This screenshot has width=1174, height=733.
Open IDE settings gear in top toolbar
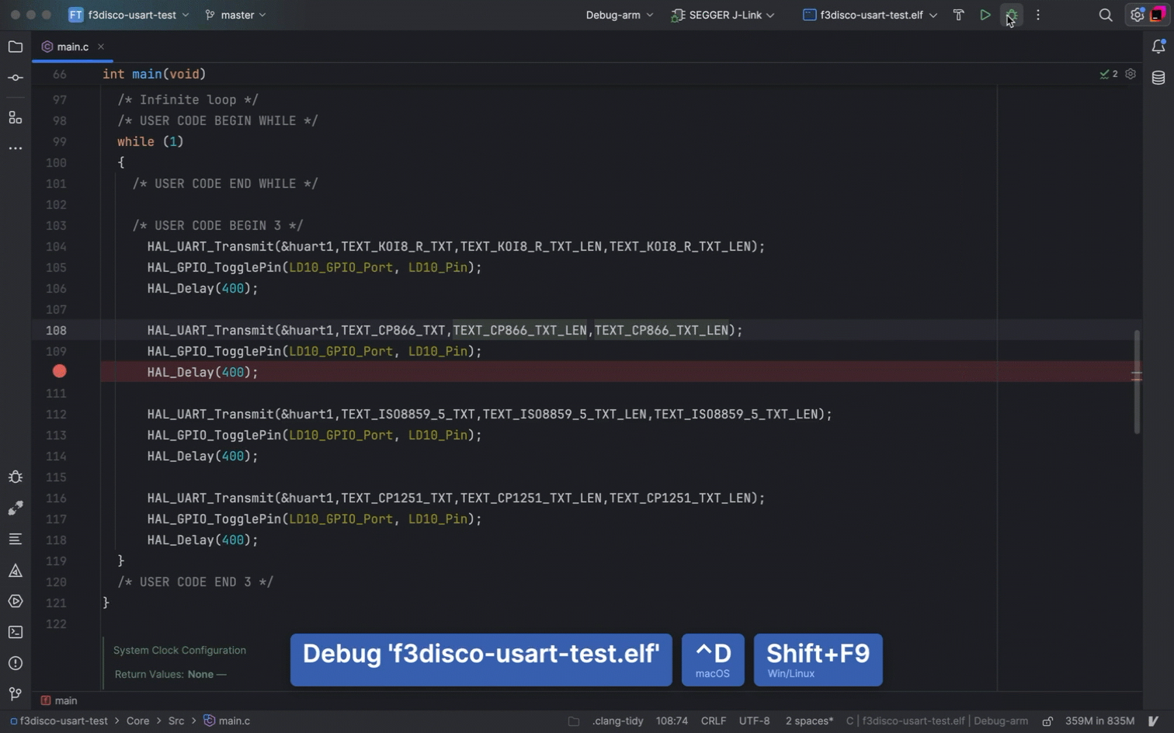pos(1138,15)
